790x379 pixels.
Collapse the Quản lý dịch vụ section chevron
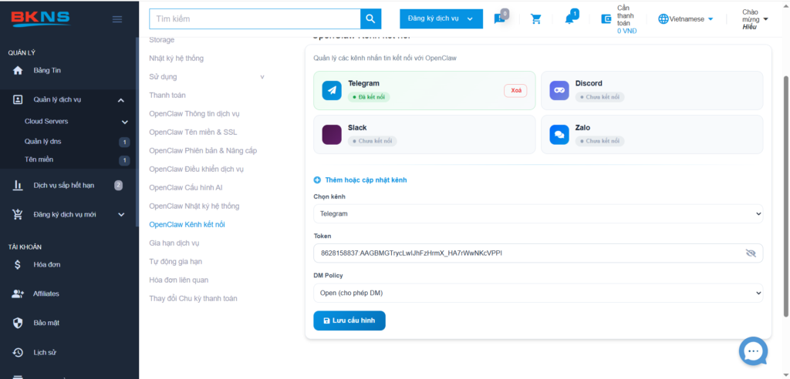[x=121, y=100]
